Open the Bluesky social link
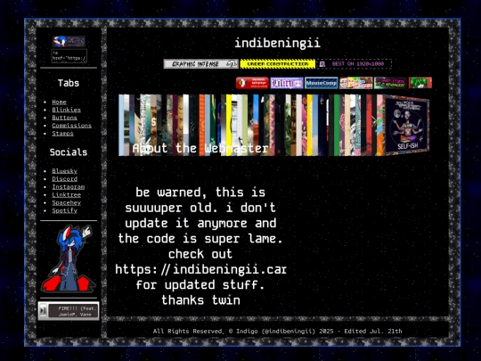 coord(64,171)
